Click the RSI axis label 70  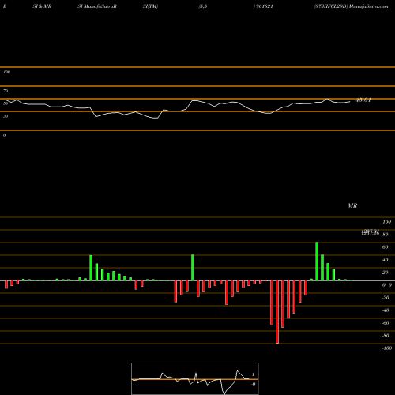[x=6, y=91]
